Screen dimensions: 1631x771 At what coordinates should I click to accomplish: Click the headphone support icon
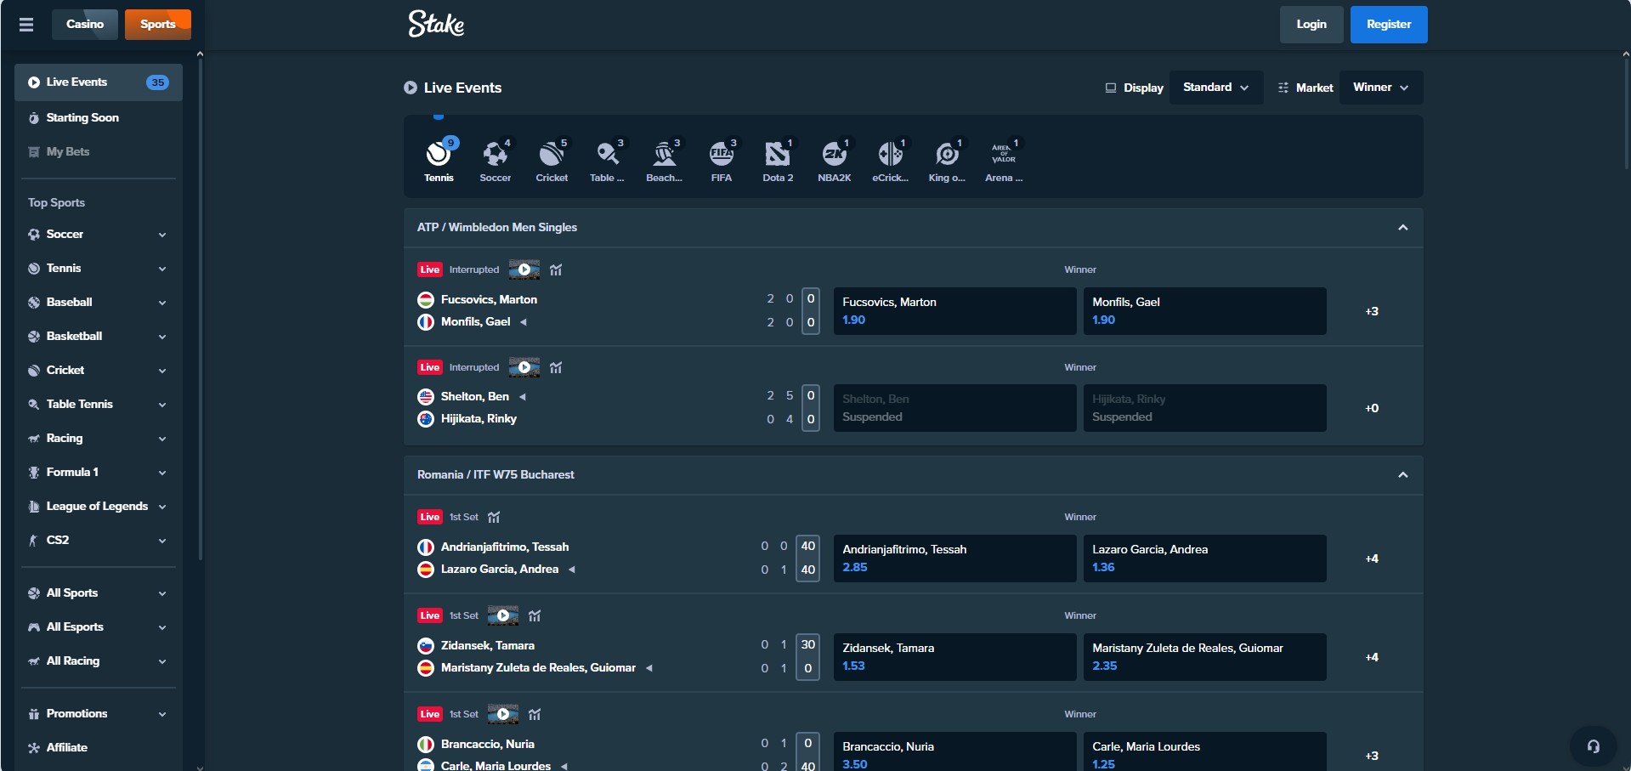[x=1593, y=745]
